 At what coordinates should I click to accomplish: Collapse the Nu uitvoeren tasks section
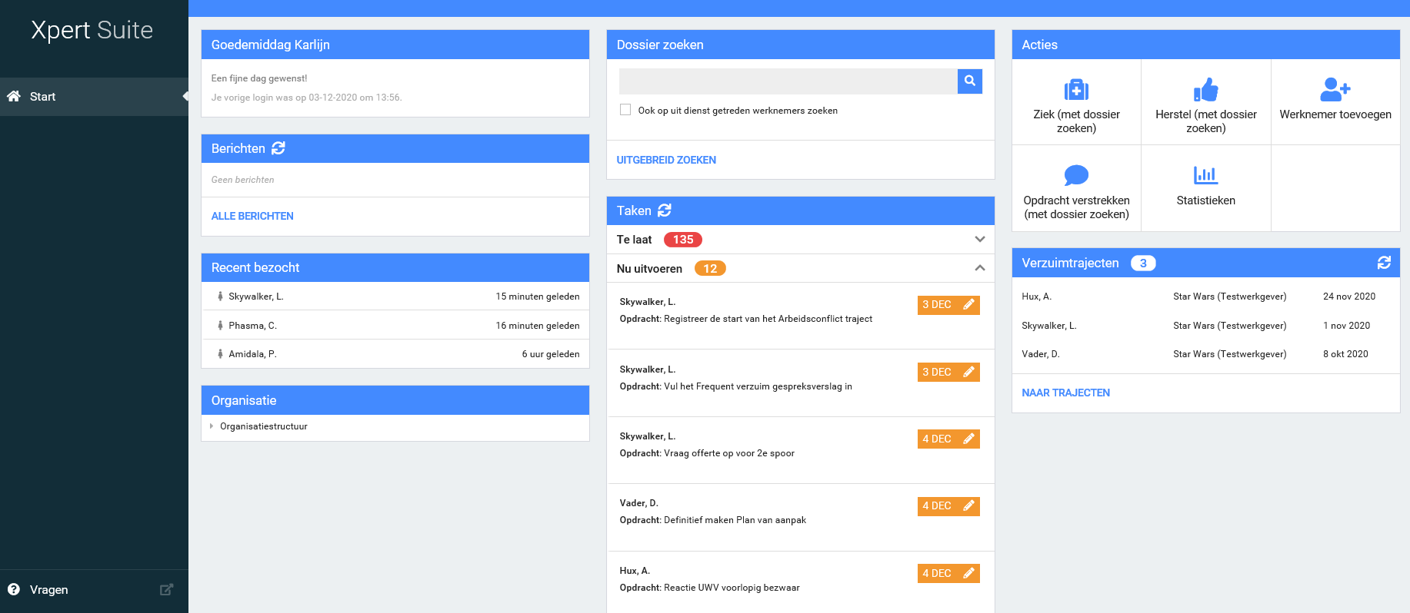(979, 268)
